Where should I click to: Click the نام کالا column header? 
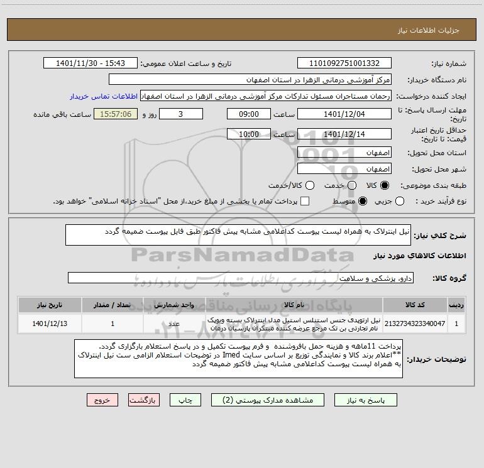point(294,305)
